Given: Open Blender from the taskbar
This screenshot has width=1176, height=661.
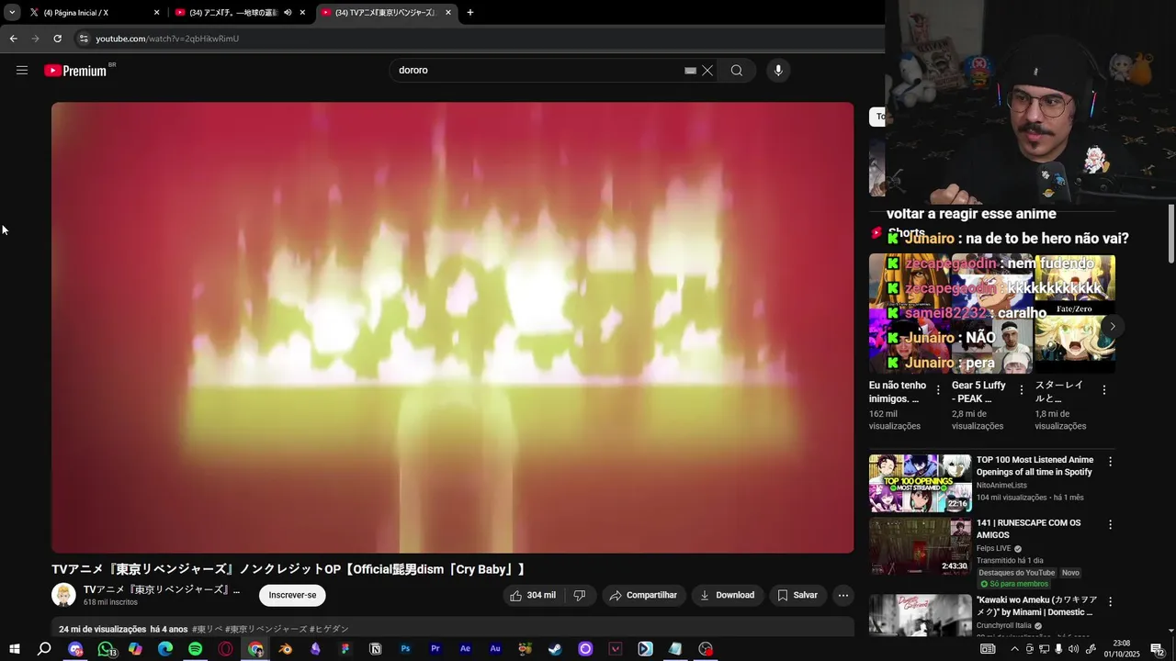Looking at the screenshot, I should coord(286,649).
